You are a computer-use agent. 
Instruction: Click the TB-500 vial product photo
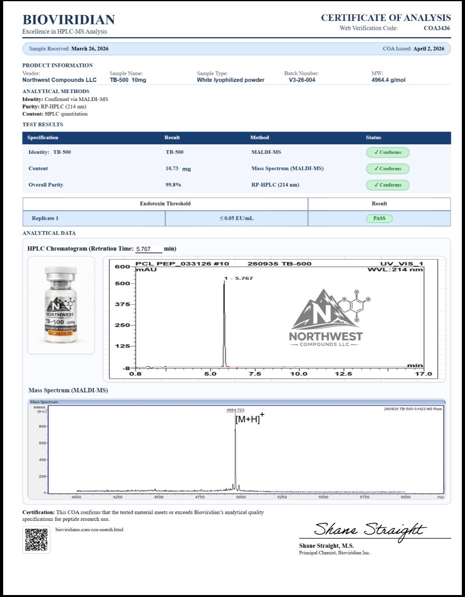point(61,305)
